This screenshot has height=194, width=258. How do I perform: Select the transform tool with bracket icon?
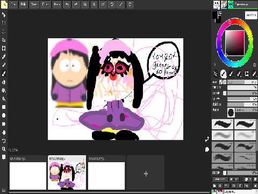click(x=4, y=48)
